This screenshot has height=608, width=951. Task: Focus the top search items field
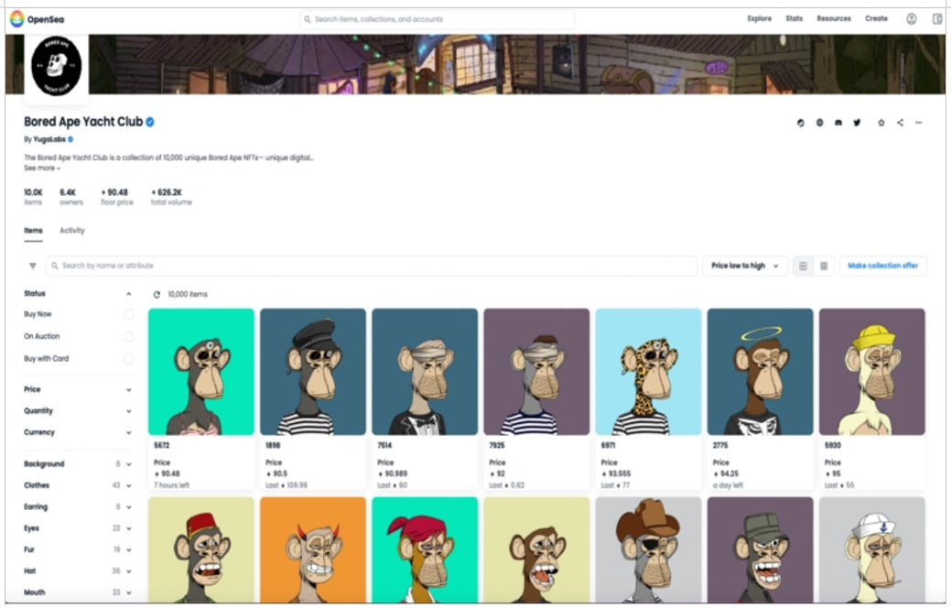[438, 19]
